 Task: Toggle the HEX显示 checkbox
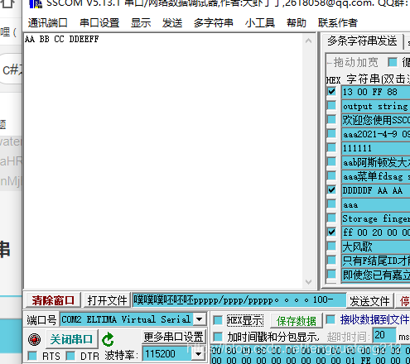coord(218,320)
